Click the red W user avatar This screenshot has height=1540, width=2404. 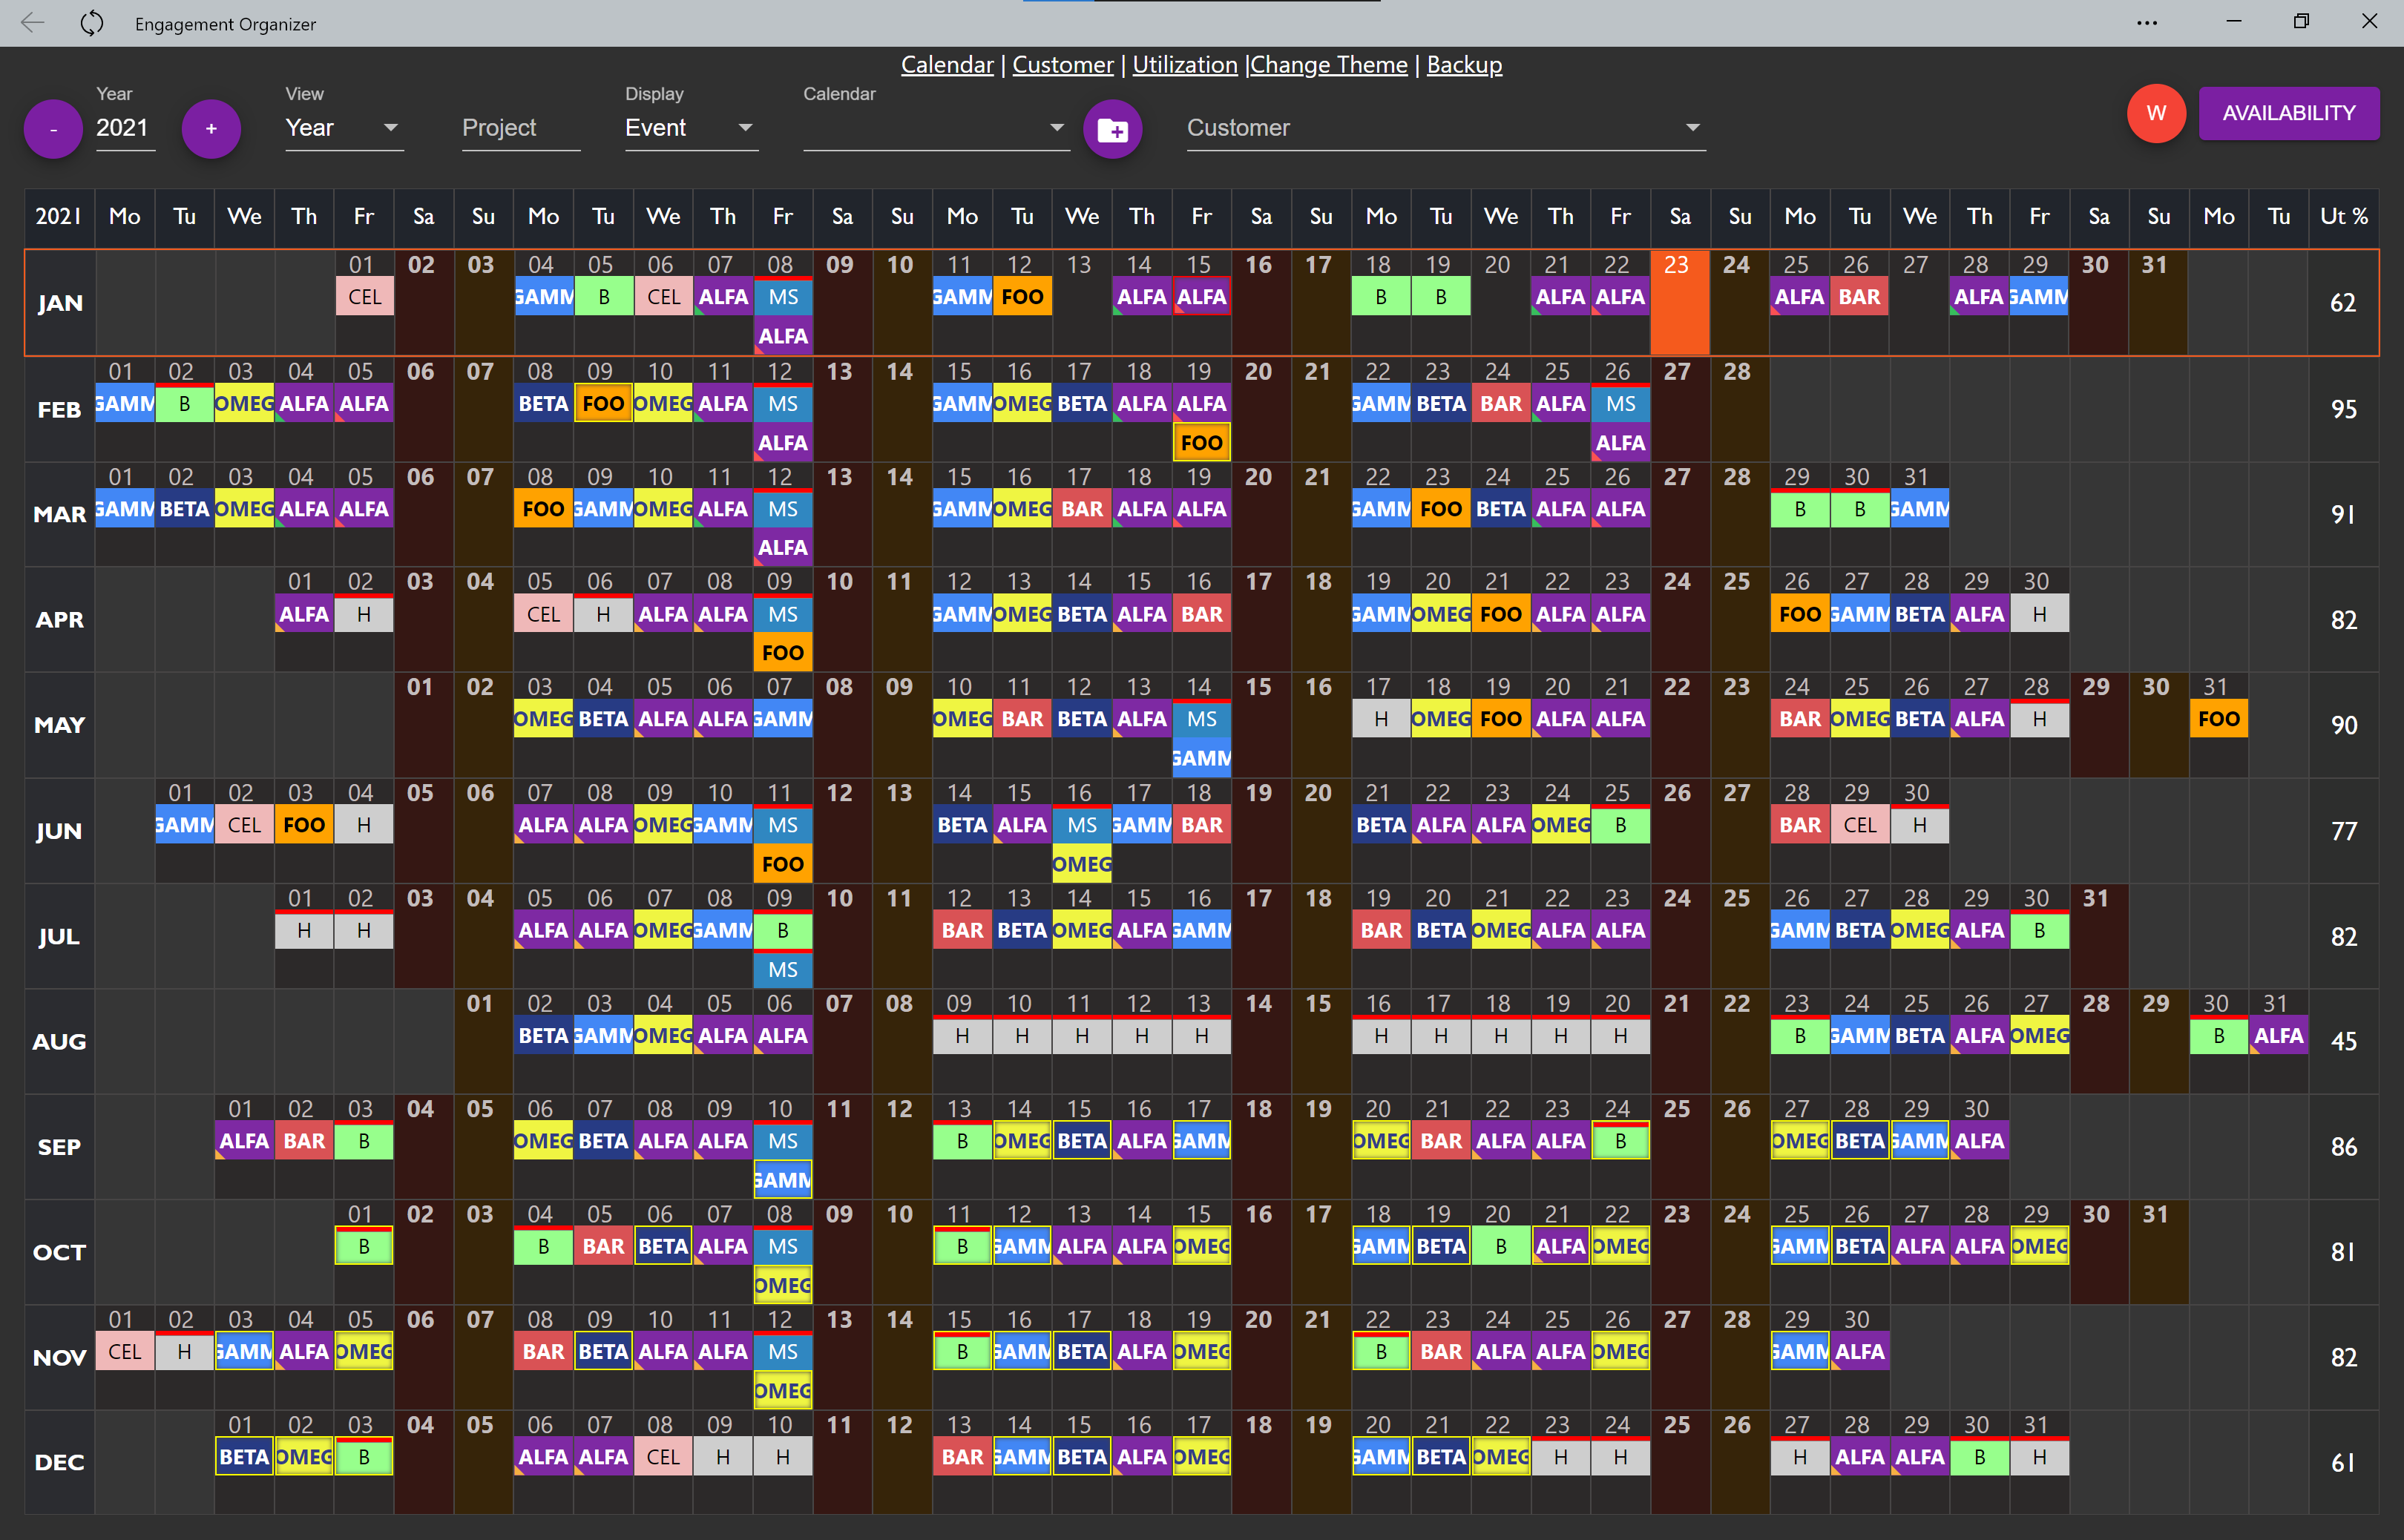[2155, 113]
